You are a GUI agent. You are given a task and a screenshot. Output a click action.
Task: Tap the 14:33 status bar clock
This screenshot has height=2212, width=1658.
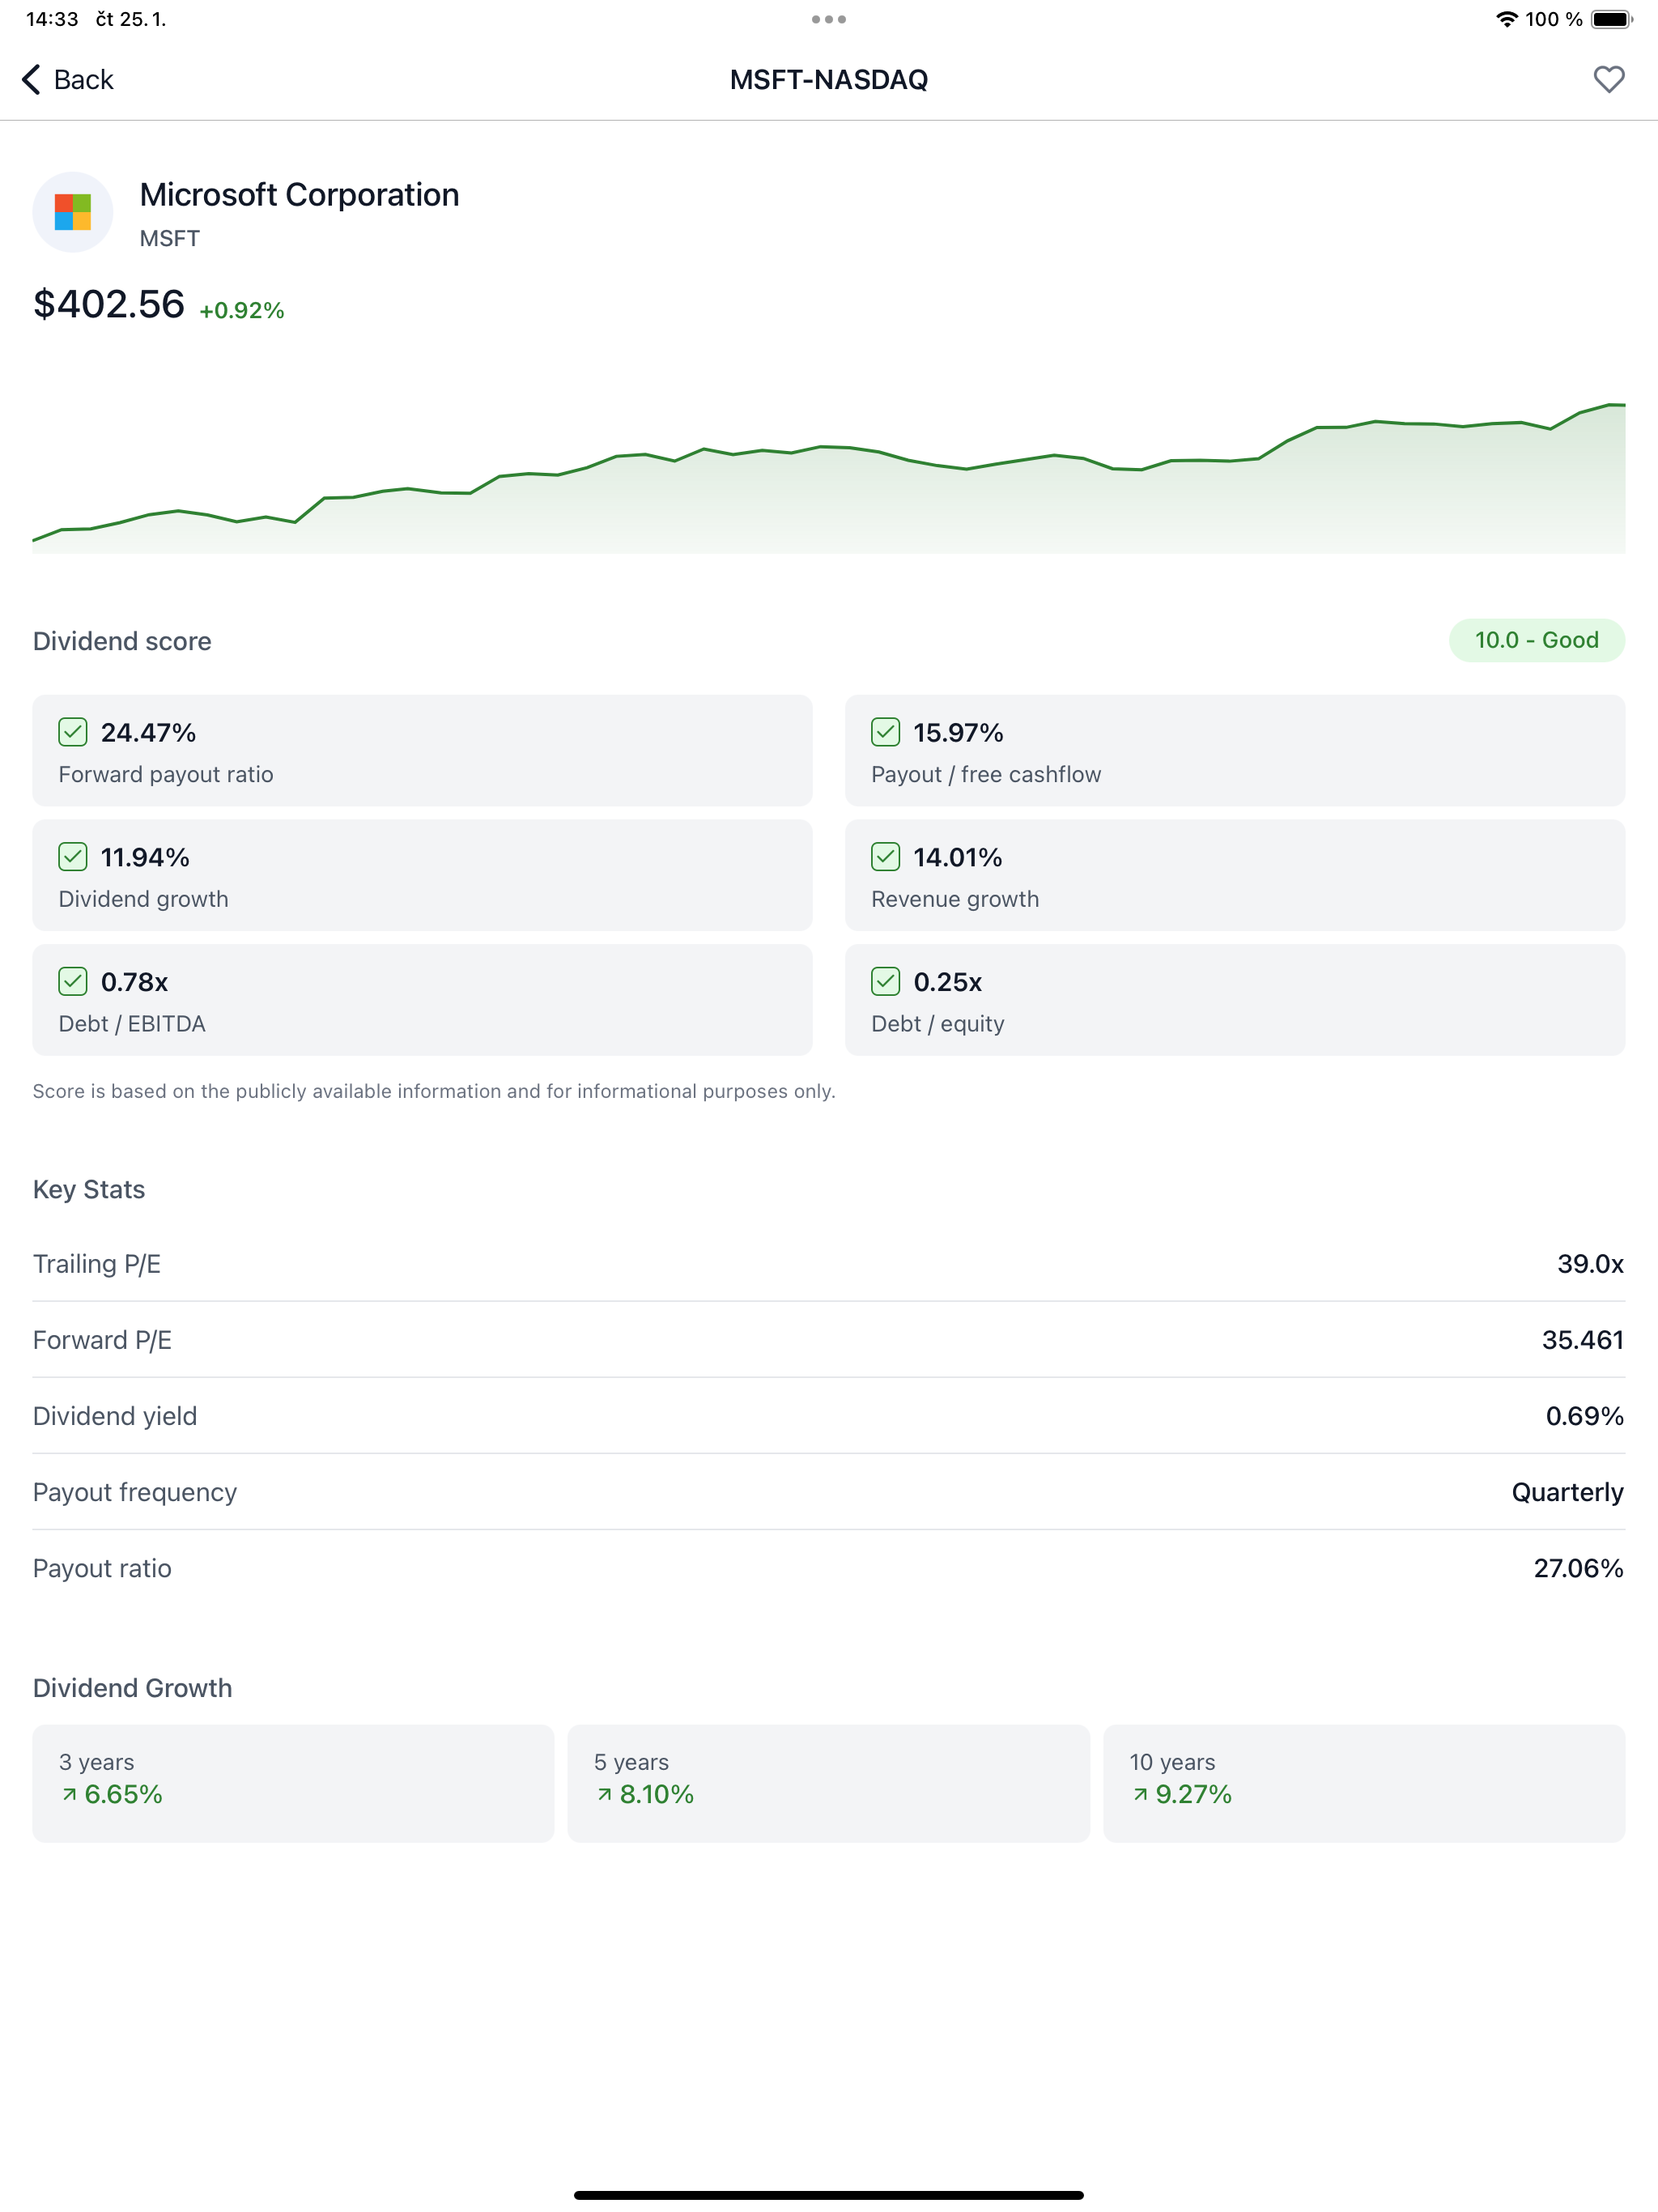point(52,19)
